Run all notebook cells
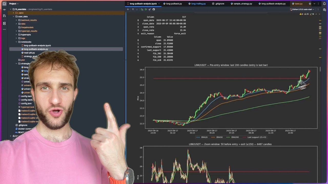 pyautogui.click(x=146, y=9)
